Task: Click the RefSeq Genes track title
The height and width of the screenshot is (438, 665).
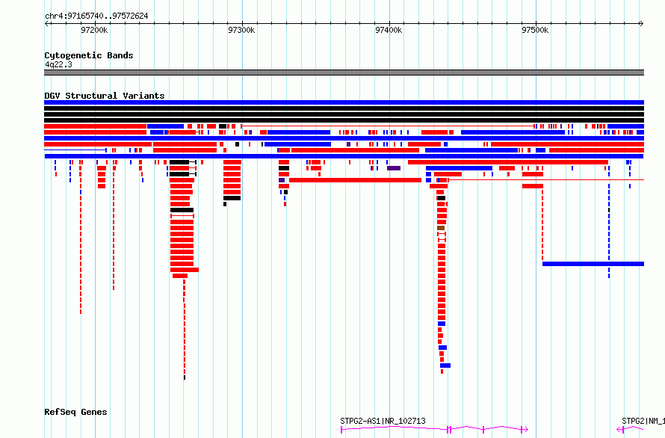Action: pos(75,412)
